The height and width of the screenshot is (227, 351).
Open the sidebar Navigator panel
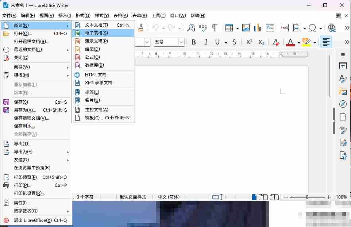click(343, 104)
